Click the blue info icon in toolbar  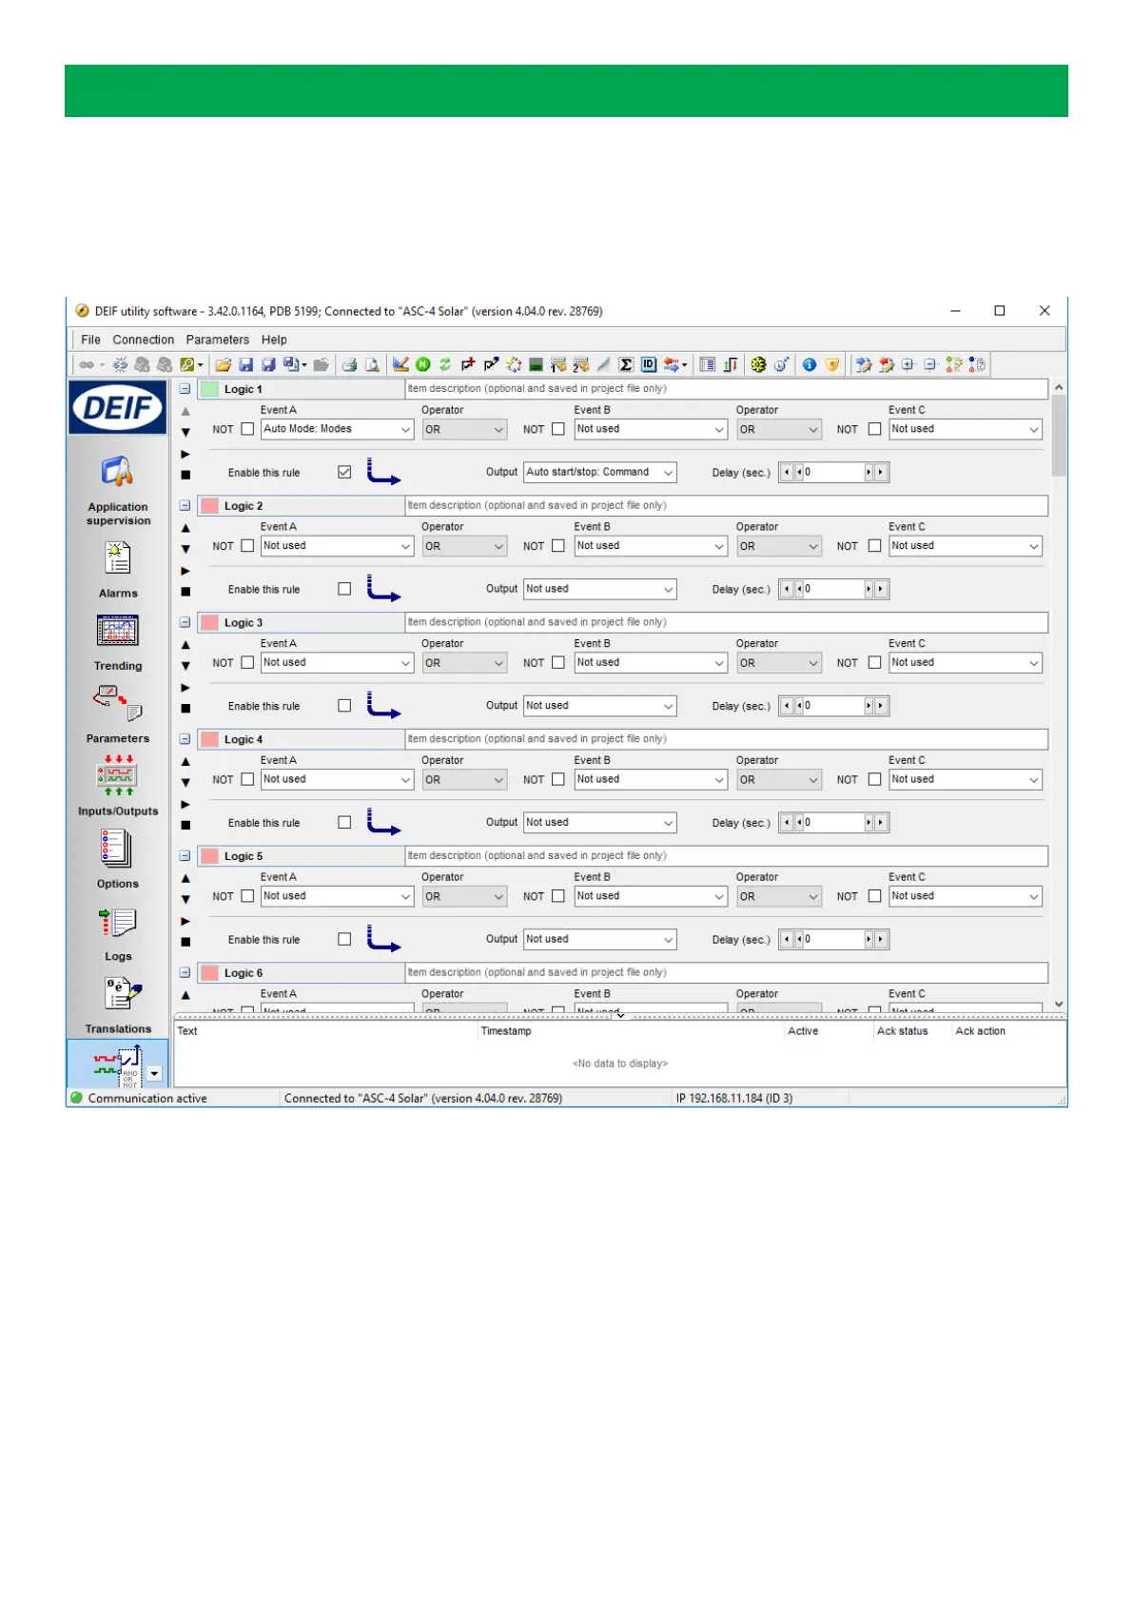click(809, 365)
